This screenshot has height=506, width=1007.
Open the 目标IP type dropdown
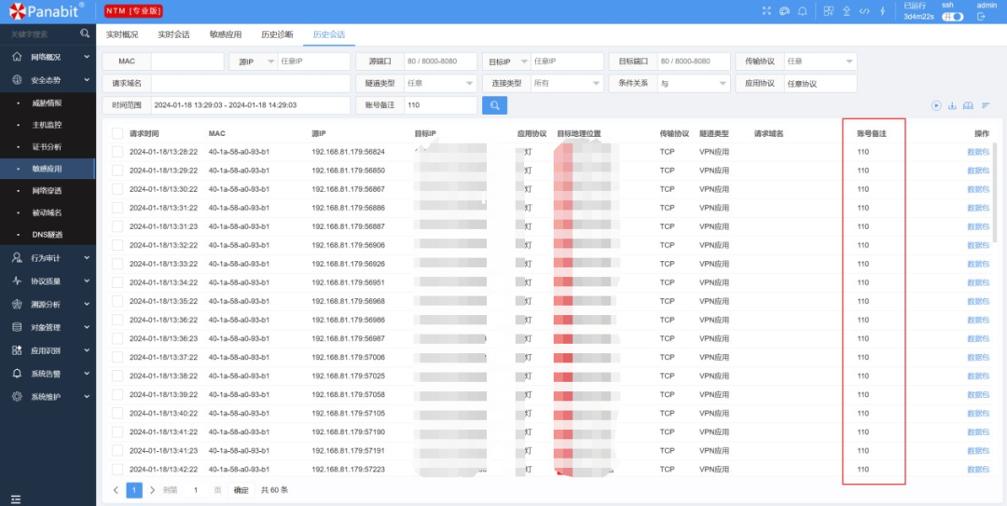(506, 62)
